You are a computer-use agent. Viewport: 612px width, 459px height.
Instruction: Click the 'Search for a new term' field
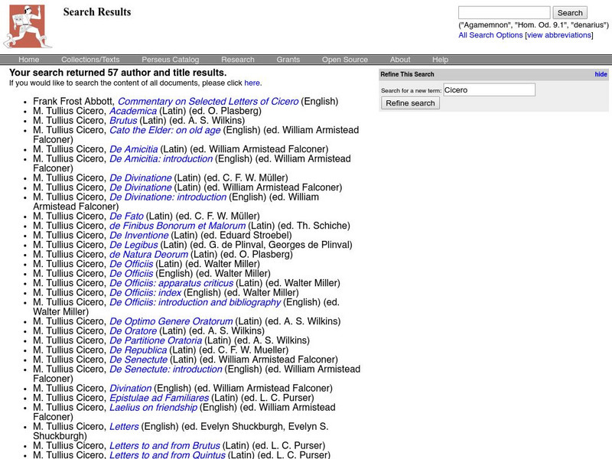click(x=489, y=90)
